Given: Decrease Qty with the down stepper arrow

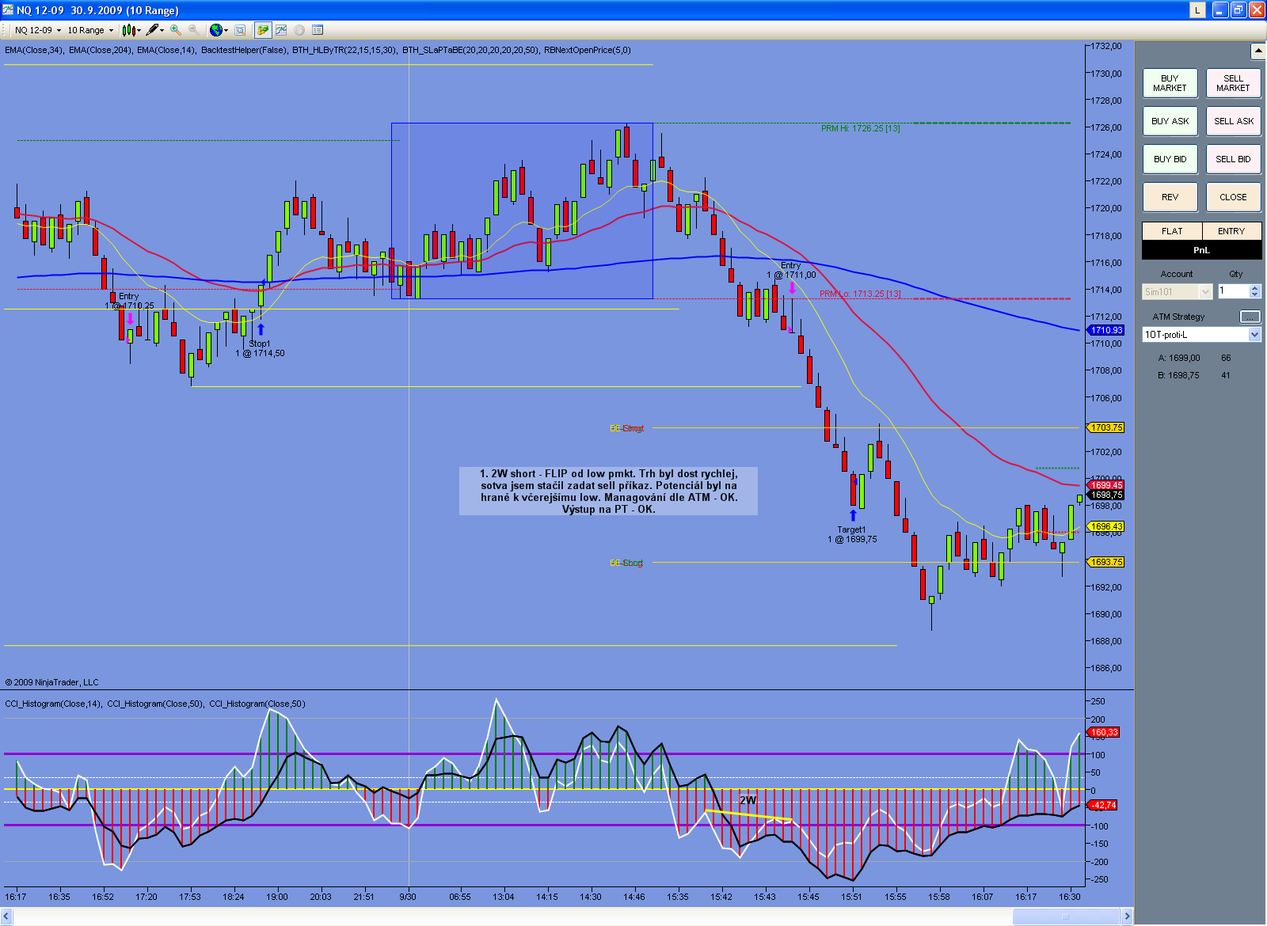Looking at the screenshot, I should coord(1255,295).
